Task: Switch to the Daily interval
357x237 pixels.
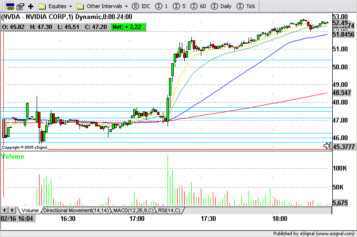Action: pos(221,6)
